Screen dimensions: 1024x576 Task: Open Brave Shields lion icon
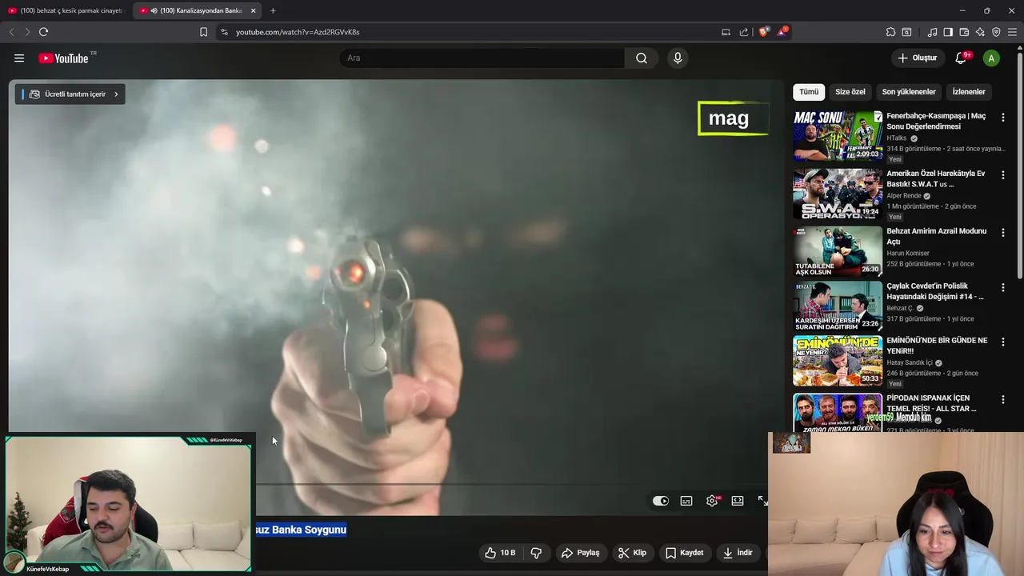click(763, 32)
